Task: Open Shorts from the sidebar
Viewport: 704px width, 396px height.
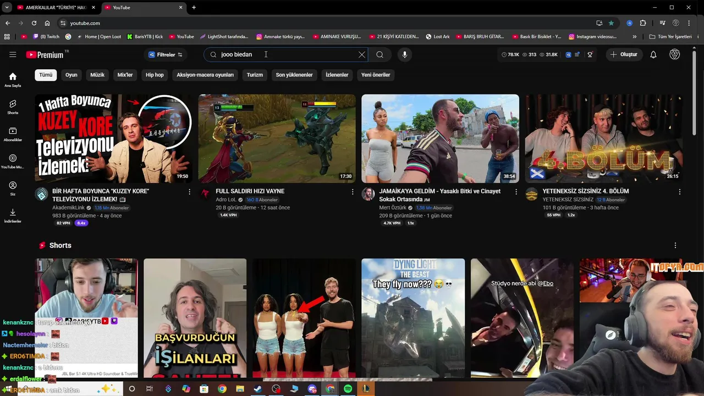Action: [x=13, y=107]
